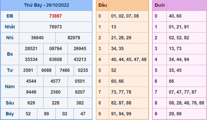
Task: Click the Nhì row label
Action: pyautogui.click(x=10, y=38)
